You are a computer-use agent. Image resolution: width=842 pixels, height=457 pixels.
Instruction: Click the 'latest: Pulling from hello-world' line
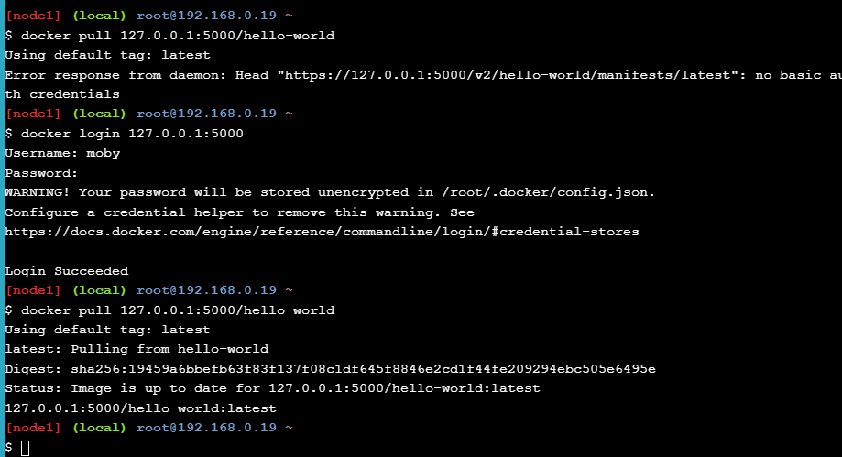click(x=137, y=349)
